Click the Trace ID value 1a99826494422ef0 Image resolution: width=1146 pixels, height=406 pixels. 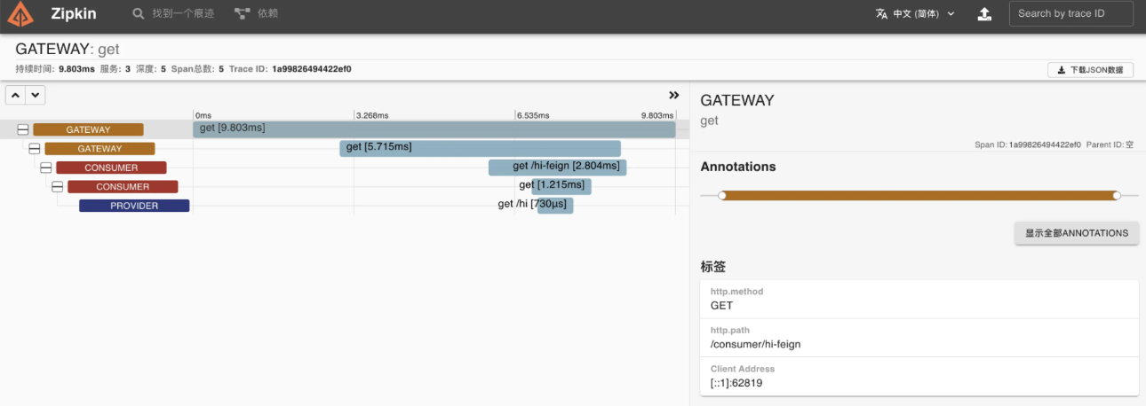[311, 68]
